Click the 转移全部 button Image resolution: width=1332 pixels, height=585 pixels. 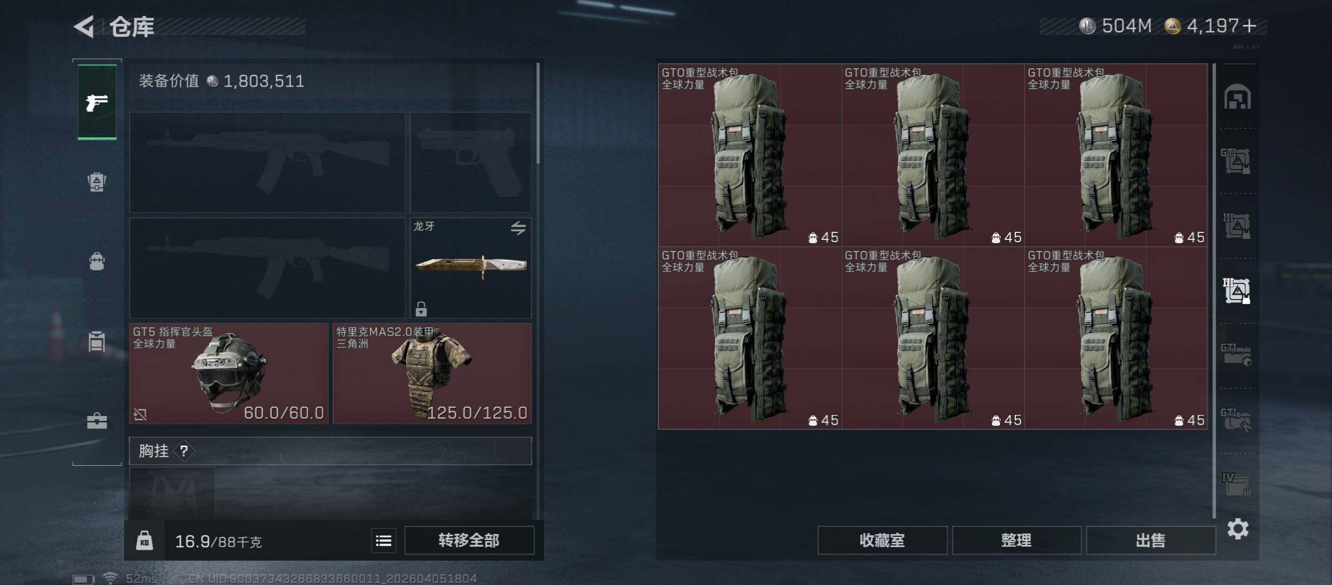coord(469,540)
